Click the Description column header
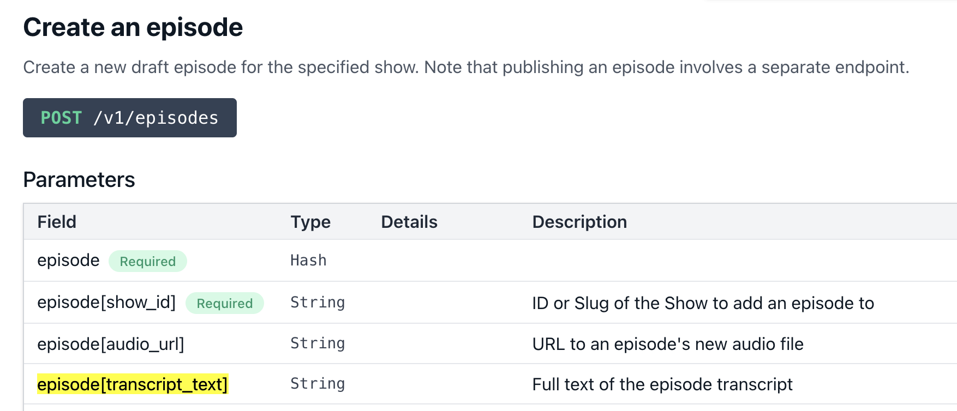The height and width of the screenshot is (411, 957). 579,222
